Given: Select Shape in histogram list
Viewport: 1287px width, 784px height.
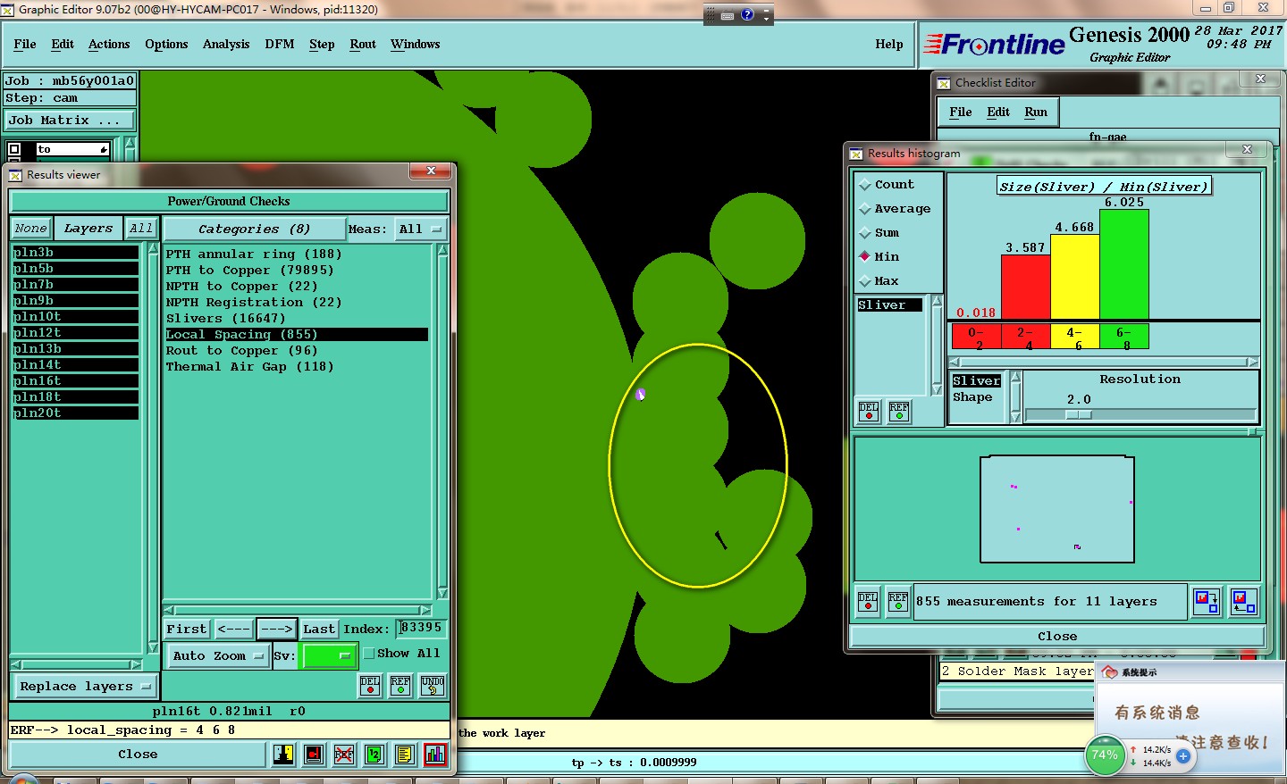Looking at the screenshot, I should coord(972,397).
